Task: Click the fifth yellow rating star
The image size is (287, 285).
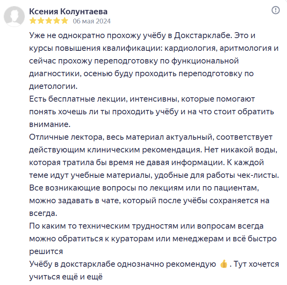Action: click(65, 21)
